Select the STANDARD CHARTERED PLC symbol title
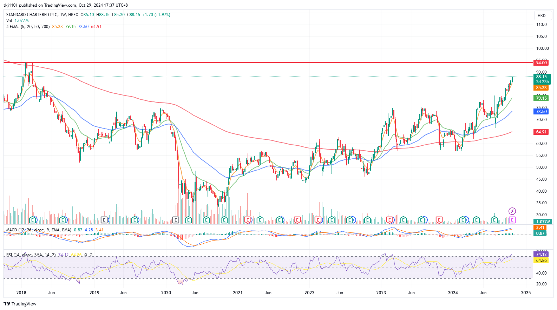557x310 pixels. [x=32, y=15]
